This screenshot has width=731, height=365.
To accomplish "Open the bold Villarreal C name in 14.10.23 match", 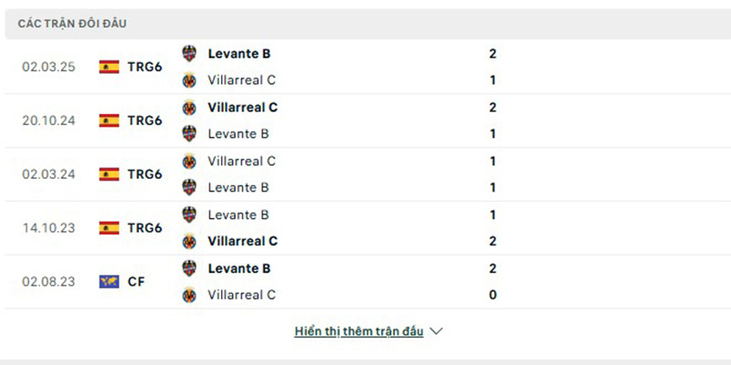I will pos(242,241).
